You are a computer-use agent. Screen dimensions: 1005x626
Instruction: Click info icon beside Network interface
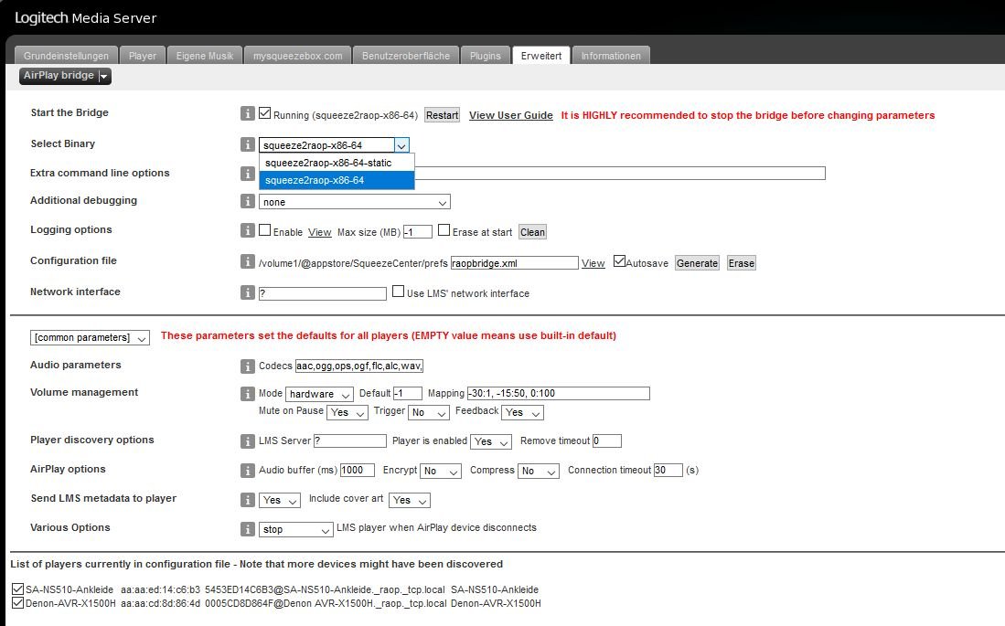click(247, 293)
